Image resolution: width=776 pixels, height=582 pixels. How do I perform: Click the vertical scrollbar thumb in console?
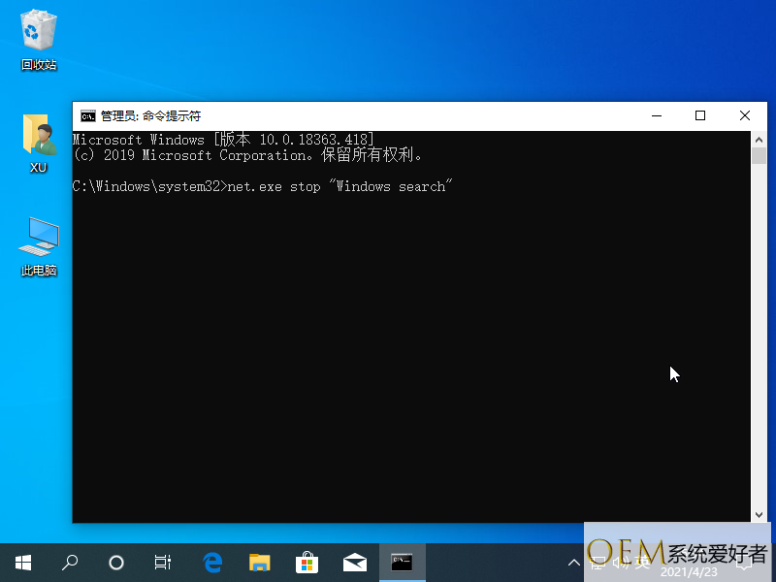pyautogui.click(x=759, y=157)
